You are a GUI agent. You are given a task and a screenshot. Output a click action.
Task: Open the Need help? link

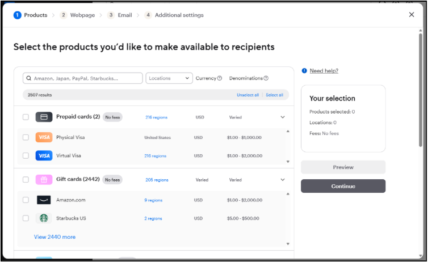[x=324, y=71]
